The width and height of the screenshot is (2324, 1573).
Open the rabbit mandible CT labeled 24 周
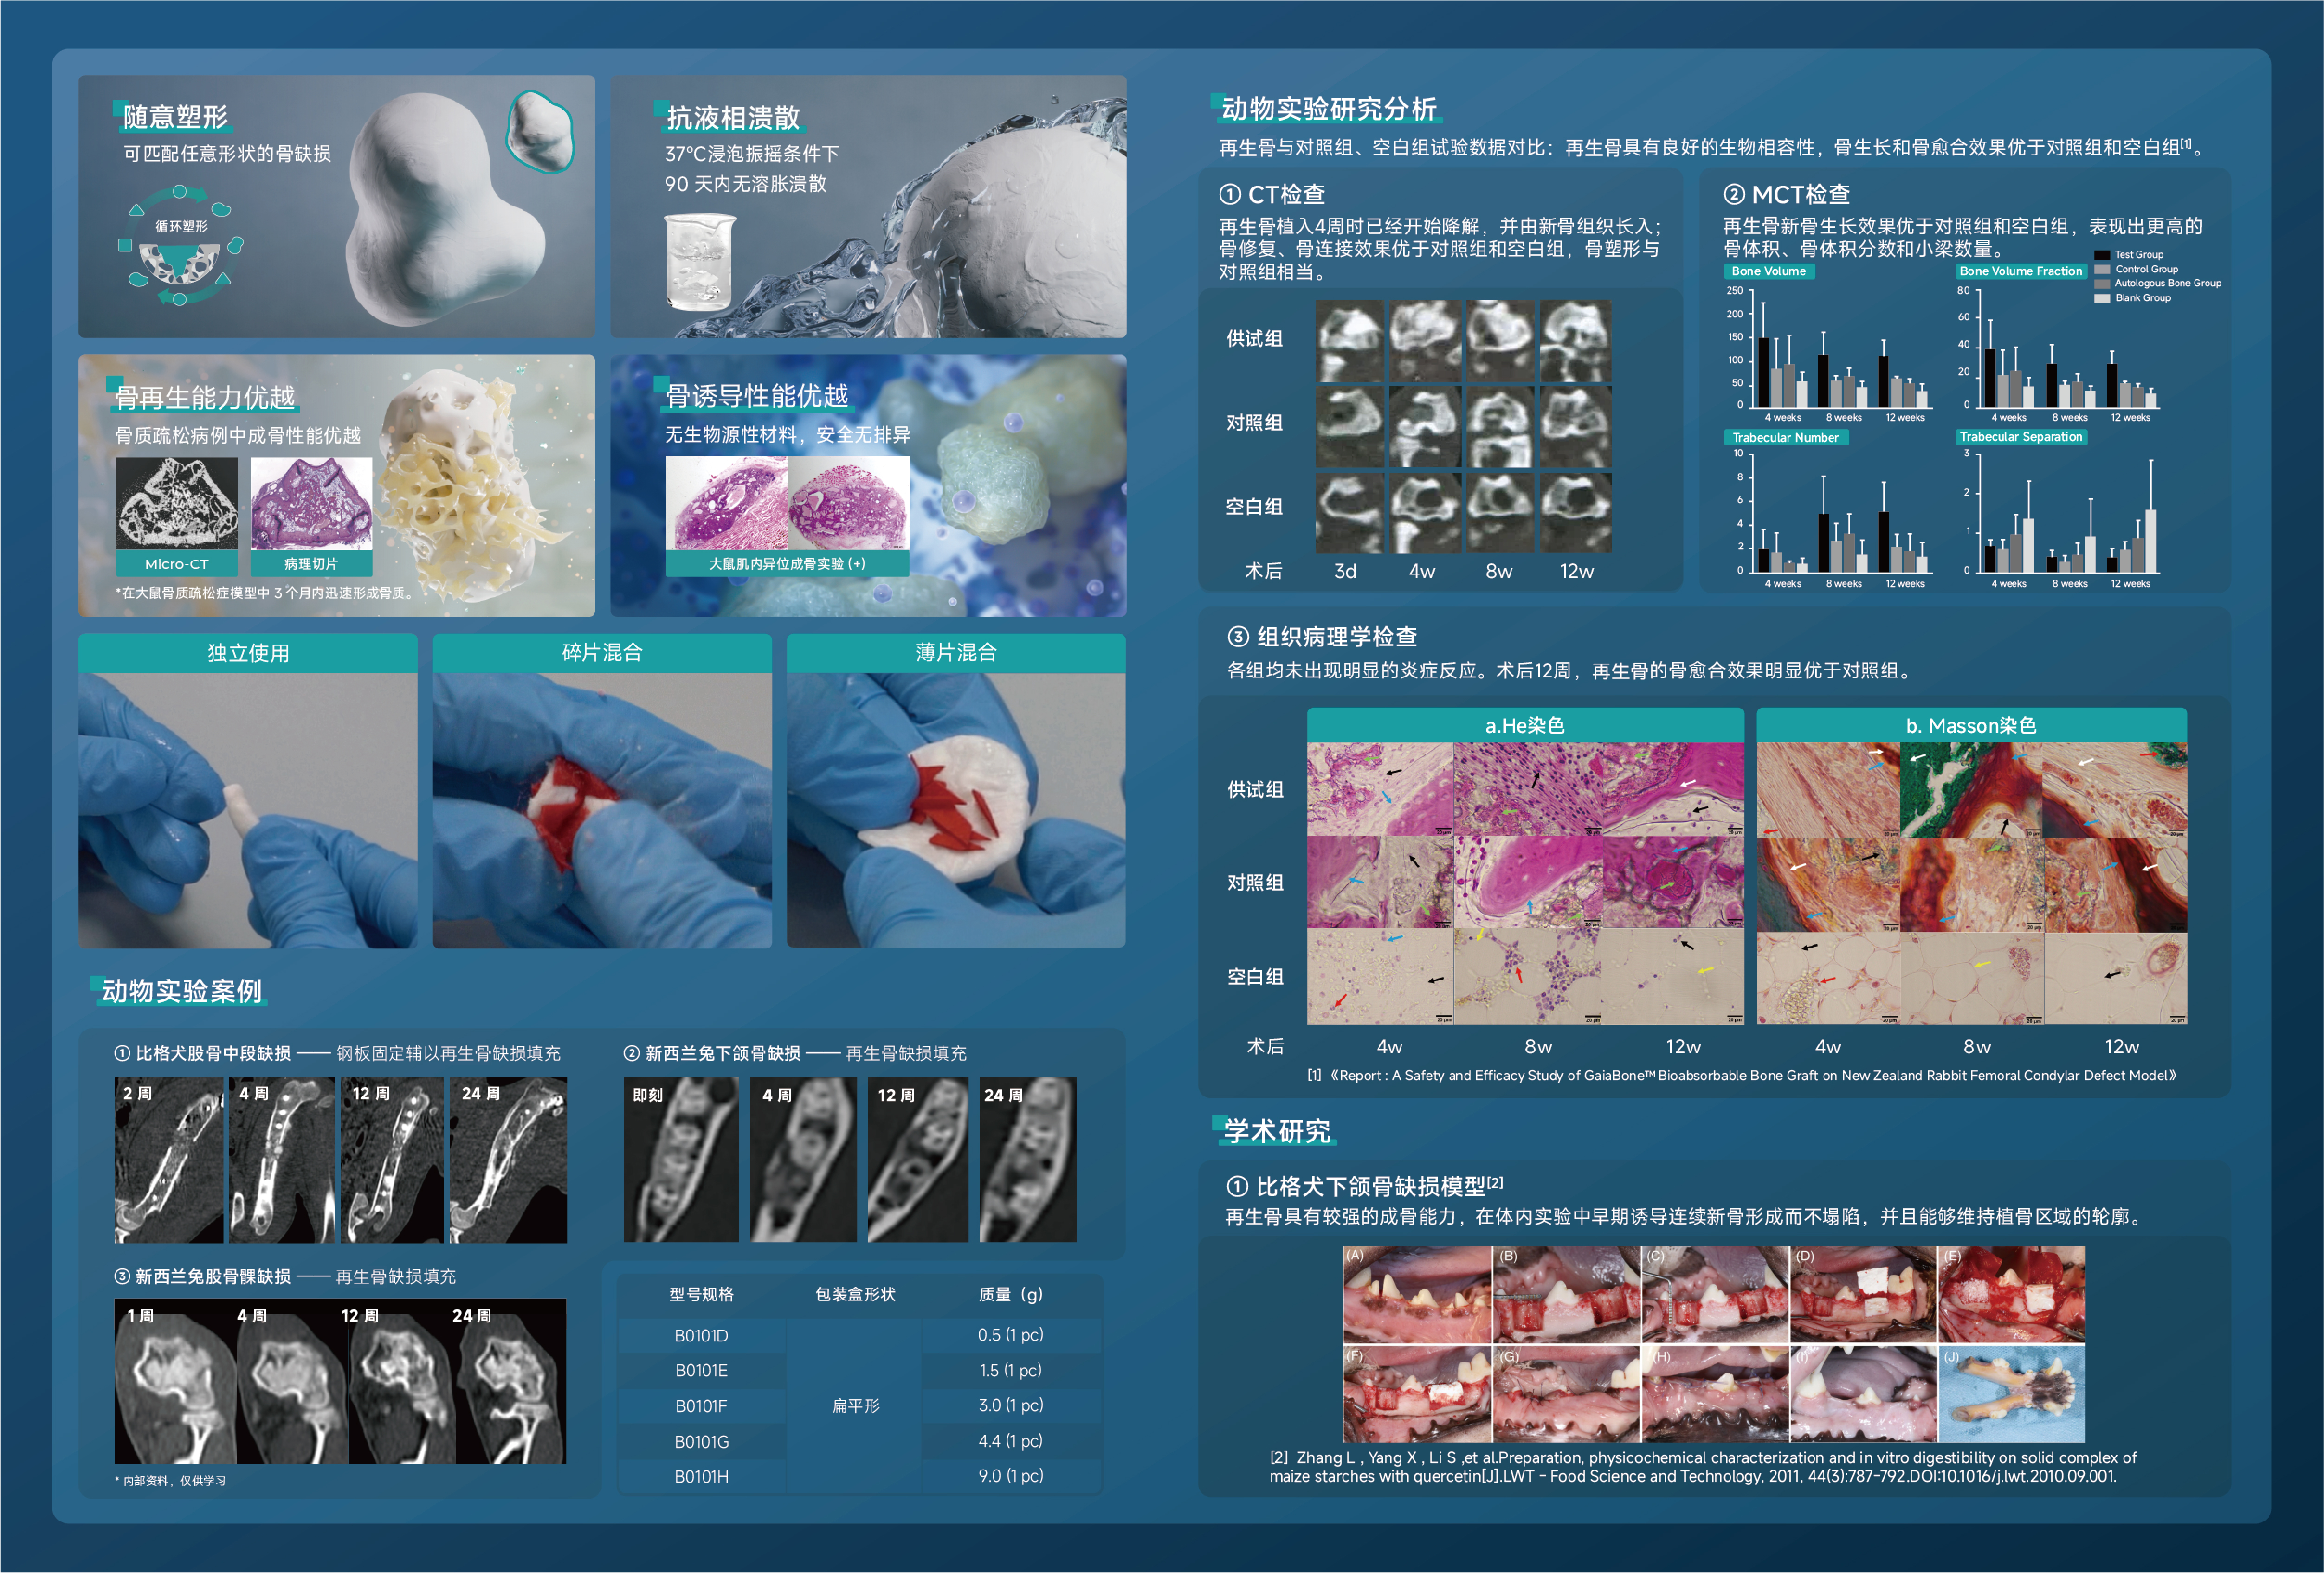(x=1027, y=1160)
